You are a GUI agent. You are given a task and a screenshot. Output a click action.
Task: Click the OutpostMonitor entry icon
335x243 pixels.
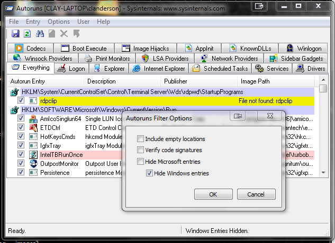[x=33, y=163]
